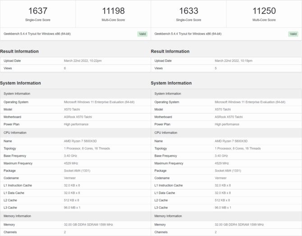Click the 11198 multi-core score
Screen dimensions: 302x236
[113, 11]
